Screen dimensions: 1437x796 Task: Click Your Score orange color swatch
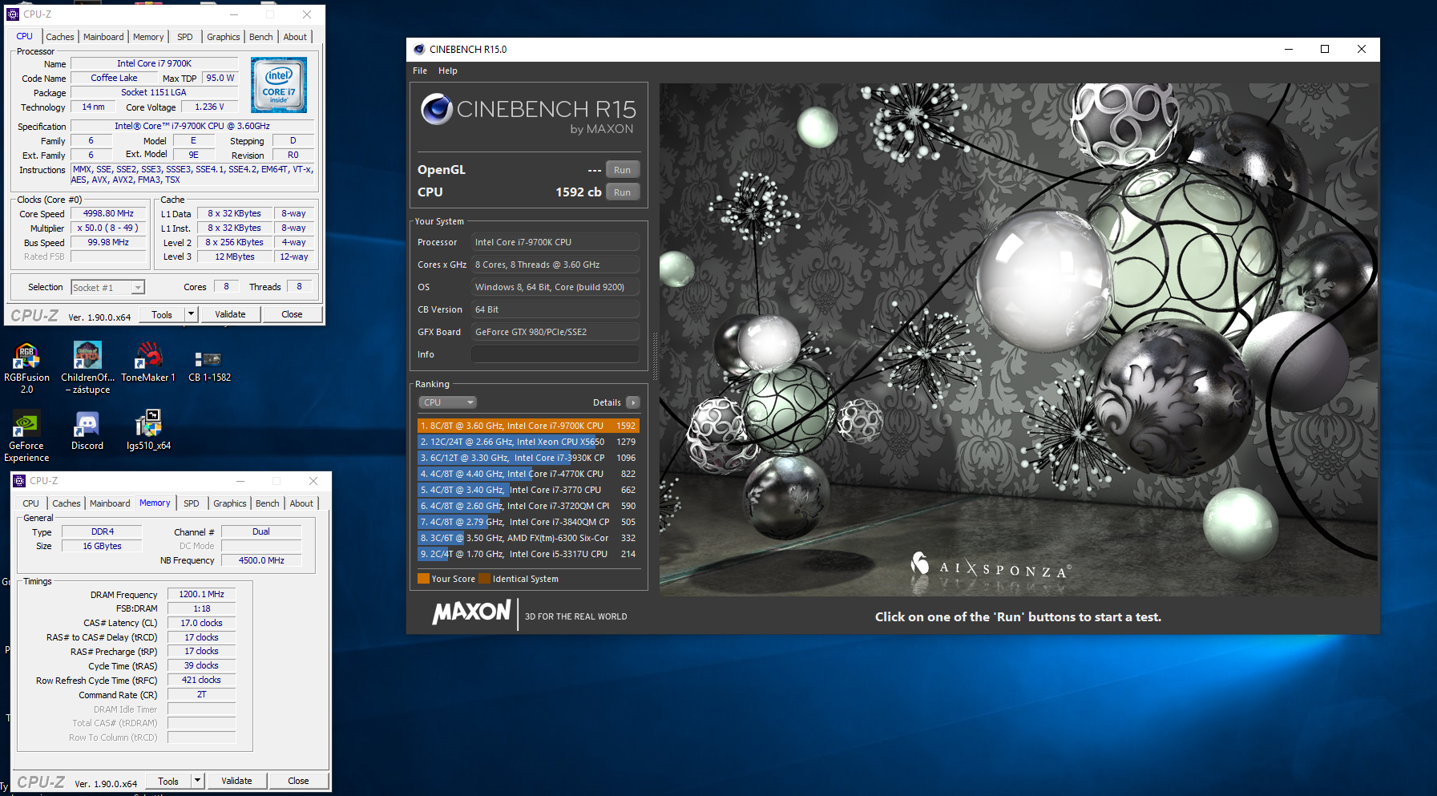423,579
